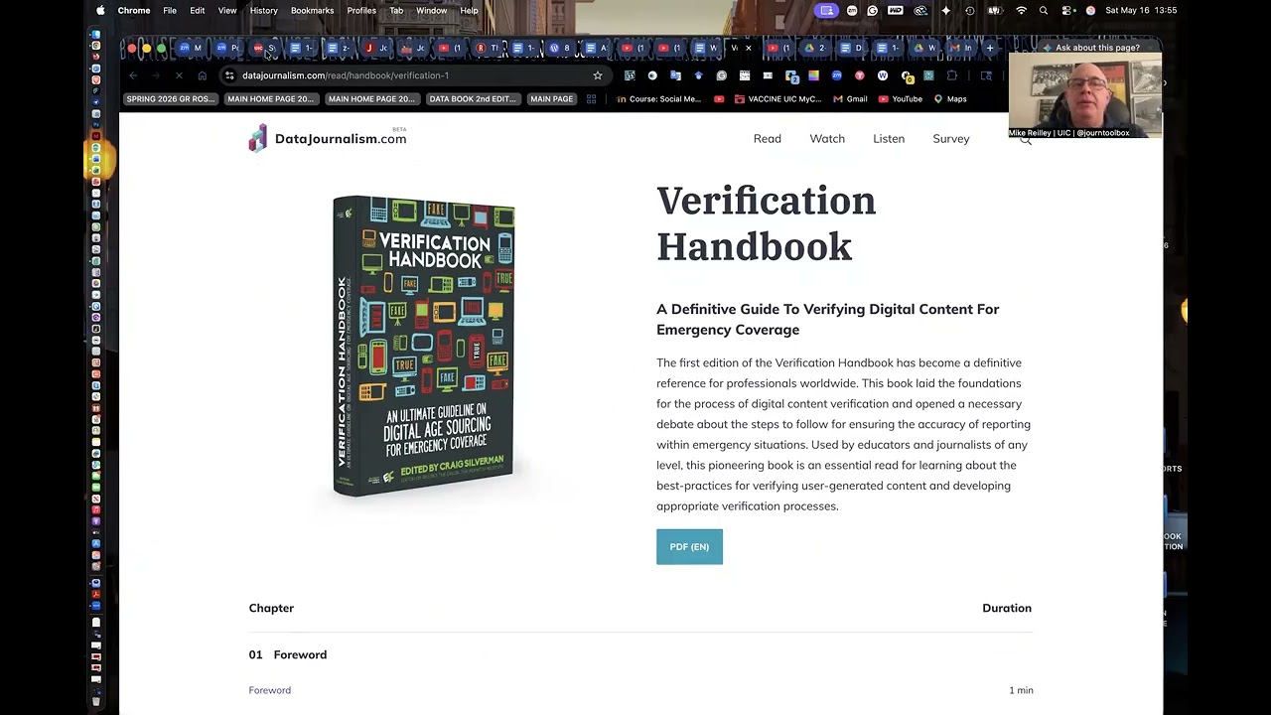Go to the browser home page

[x=203, y=75]
